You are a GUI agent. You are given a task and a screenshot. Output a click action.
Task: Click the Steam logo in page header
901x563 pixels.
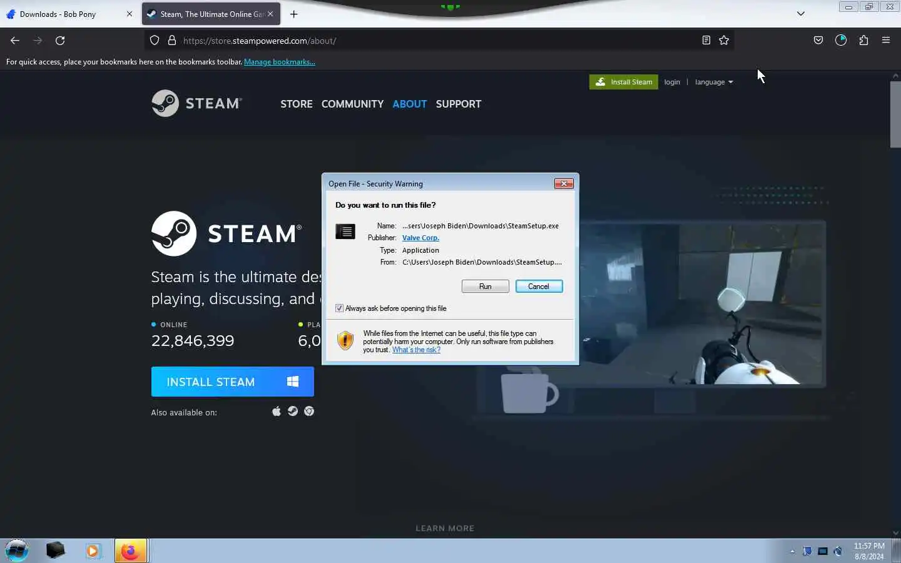[x=196, y=104]
